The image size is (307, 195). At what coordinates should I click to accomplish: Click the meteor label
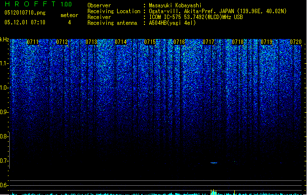pyautogui.click(x=69, y=15)
